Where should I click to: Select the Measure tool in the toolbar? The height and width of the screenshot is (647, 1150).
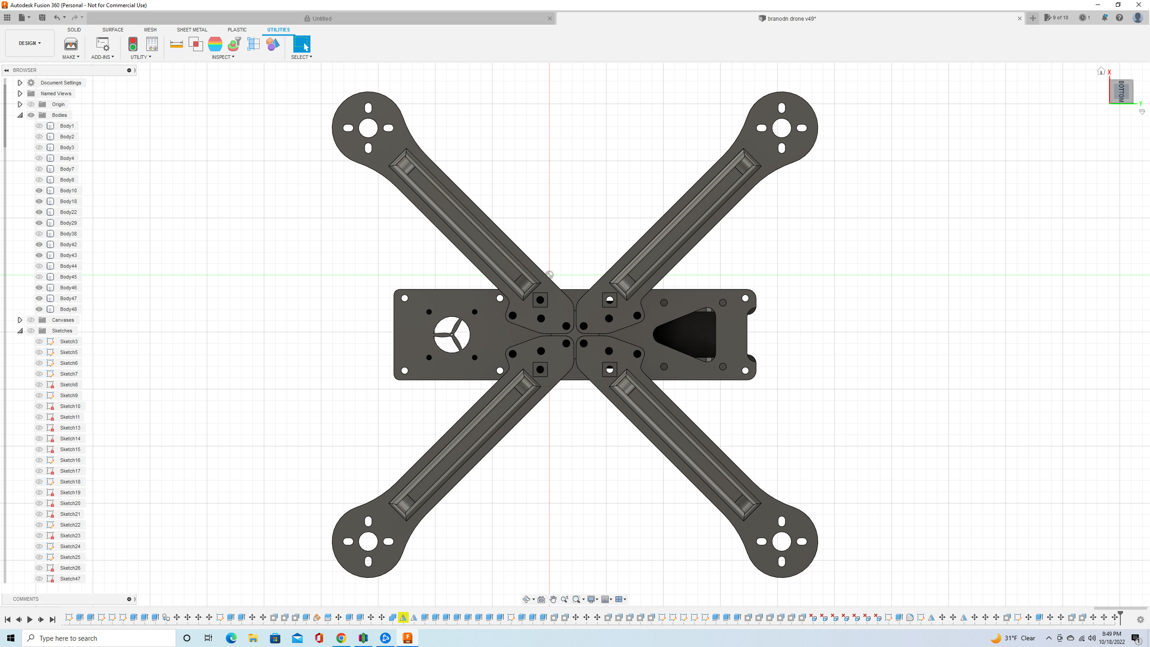[176, 44]
